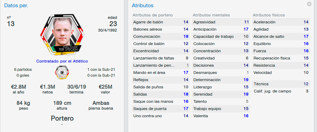This screenshot has height=132, width=317.
Task: Open the 'Contratado por el Atlético' link
Action: [x=62, y=61]
